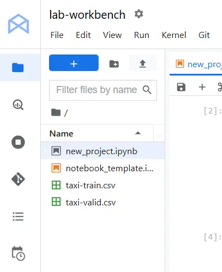Open the Kernel menu
This screenshot has height=272, width=222.
click(x=174, y=35)
